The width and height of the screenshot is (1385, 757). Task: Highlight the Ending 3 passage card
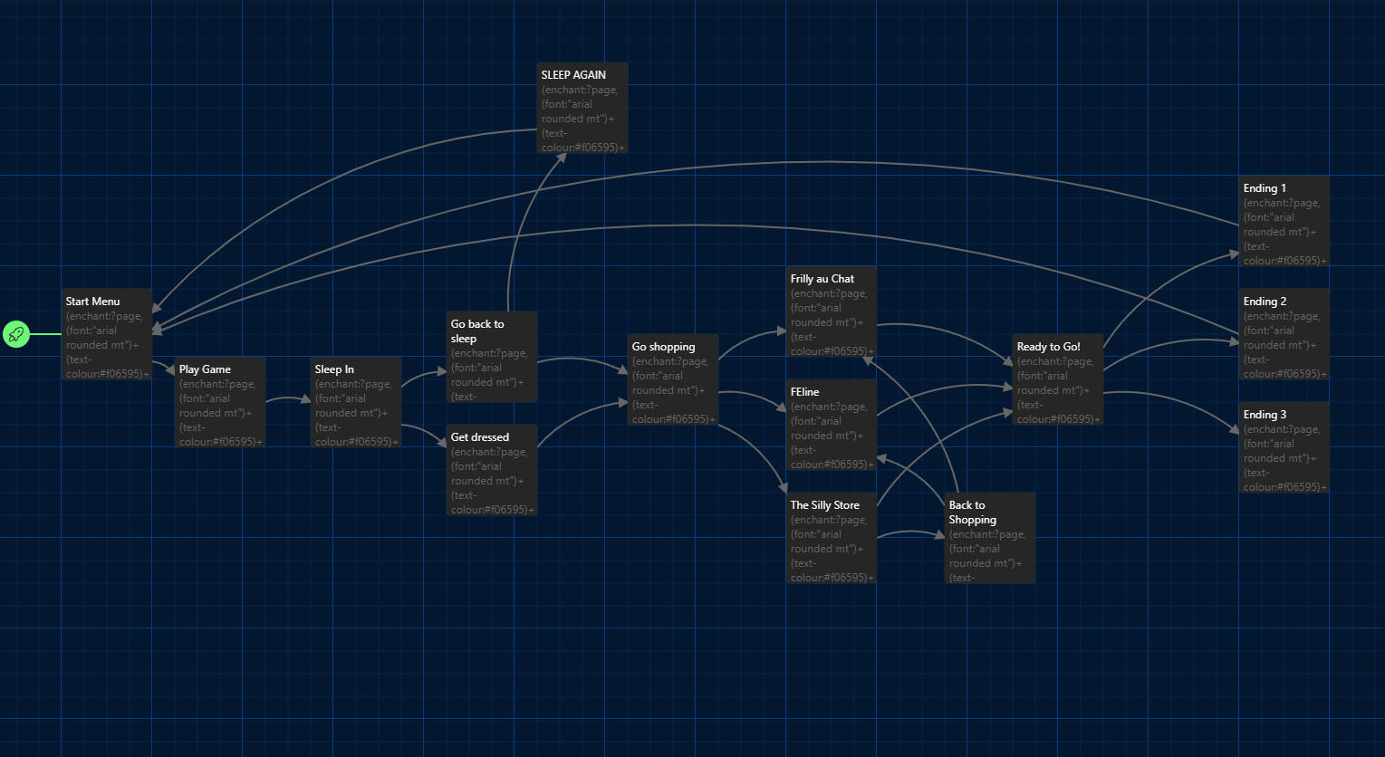(1284, 447)
